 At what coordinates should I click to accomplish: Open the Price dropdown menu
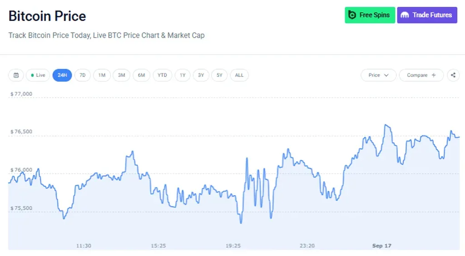click(x=378, y=75)
